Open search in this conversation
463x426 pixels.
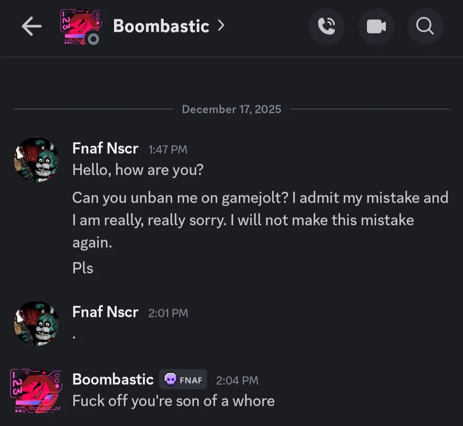click(x=425, y=26)
